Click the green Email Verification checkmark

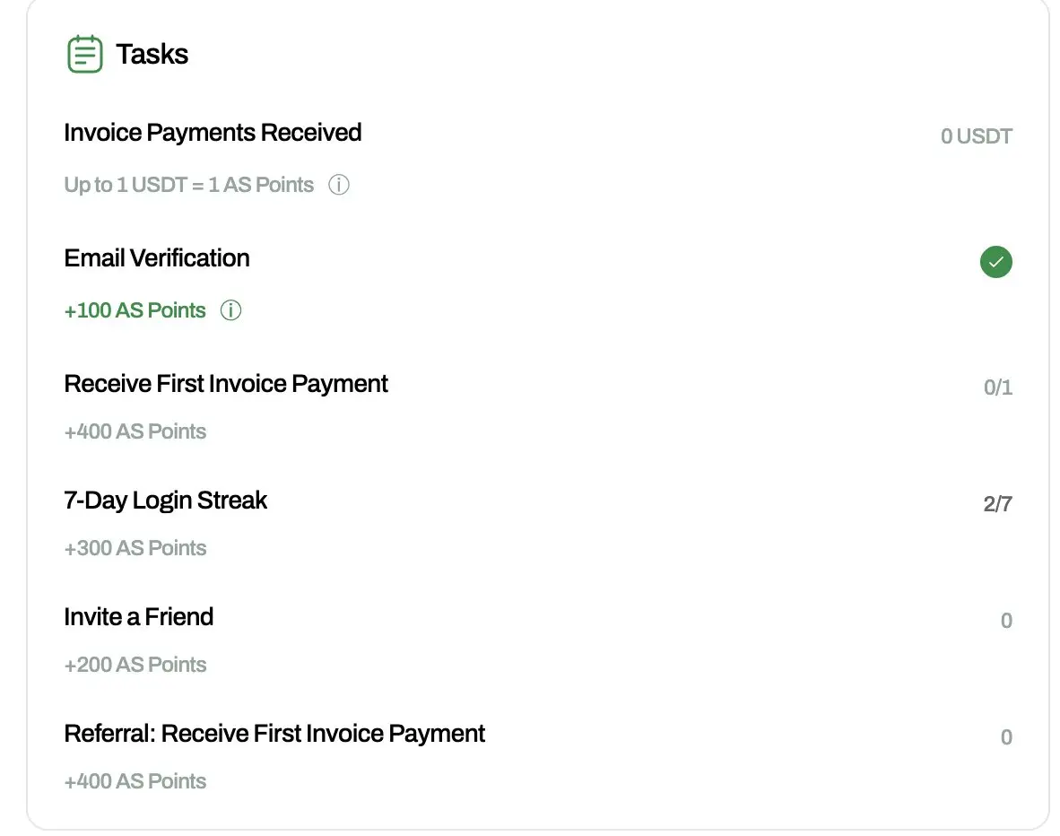pos(995,263)
